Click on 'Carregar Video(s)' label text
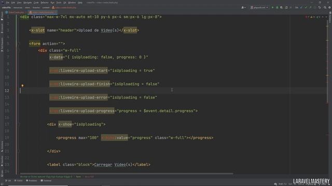Image resolution: width=332 pixels, height=186 pixels. click(113, 165)
